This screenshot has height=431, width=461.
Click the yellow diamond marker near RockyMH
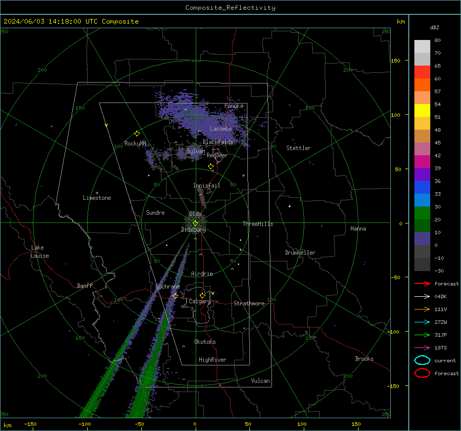[x=137, y=134]
